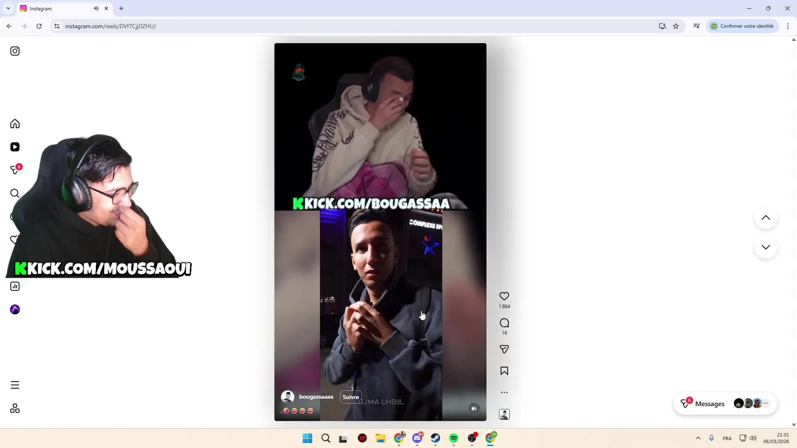Open File Explorer from taskbar
797x448 pixels.
380,438
